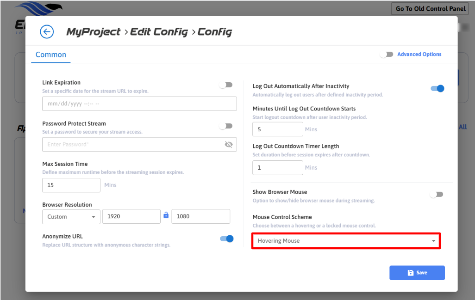The width and height of the screenshot is (475, 300).
Task: Click the back arrow circle icon
Action: tap(47, 32)
